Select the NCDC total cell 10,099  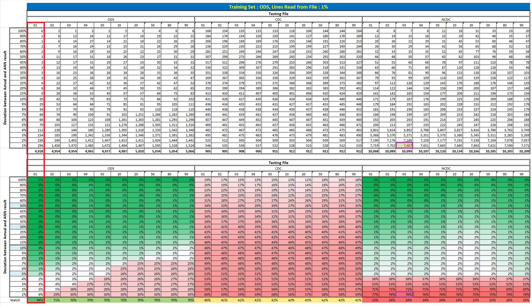pyautogui.click(x=404, y=152)
